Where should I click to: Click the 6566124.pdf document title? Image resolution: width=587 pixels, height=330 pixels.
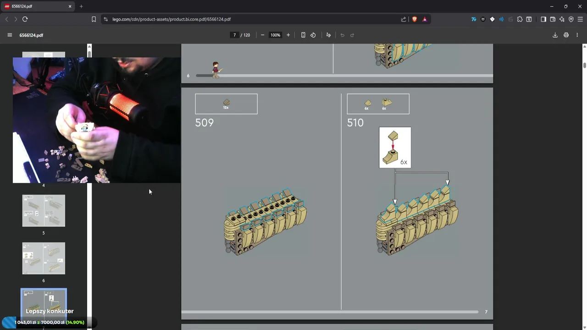(31, 35)
